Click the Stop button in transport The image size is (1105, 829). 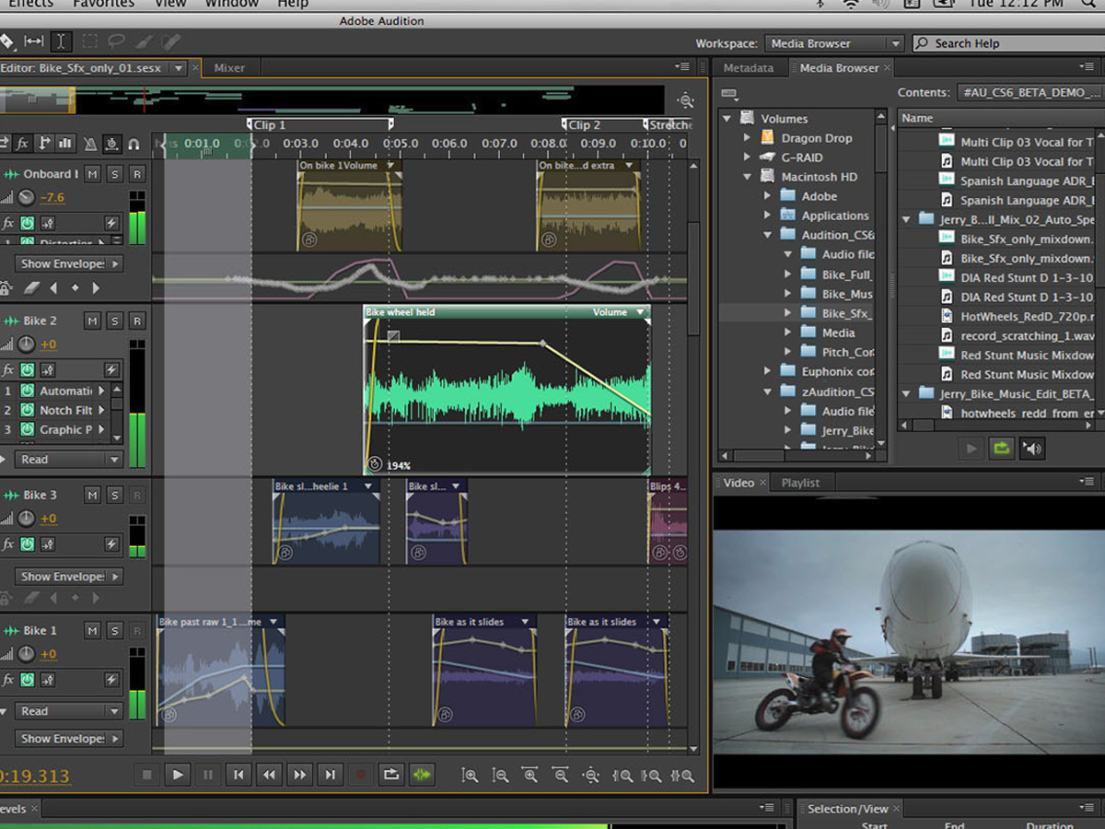pos(146,775)
